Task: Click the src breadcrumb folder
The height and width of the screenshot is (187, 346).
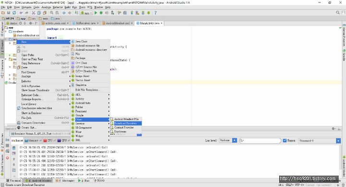Action: (32, 19)
